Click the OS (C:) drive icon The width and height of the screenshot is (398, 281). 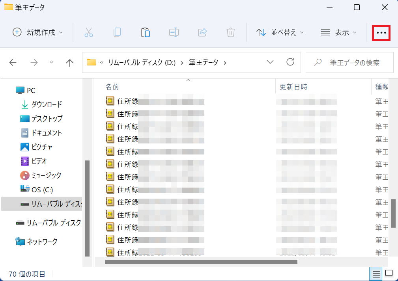click(x=24, y=189)
